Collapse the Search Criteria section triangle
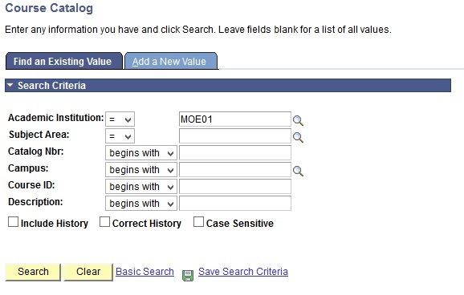 pos(10,85)
